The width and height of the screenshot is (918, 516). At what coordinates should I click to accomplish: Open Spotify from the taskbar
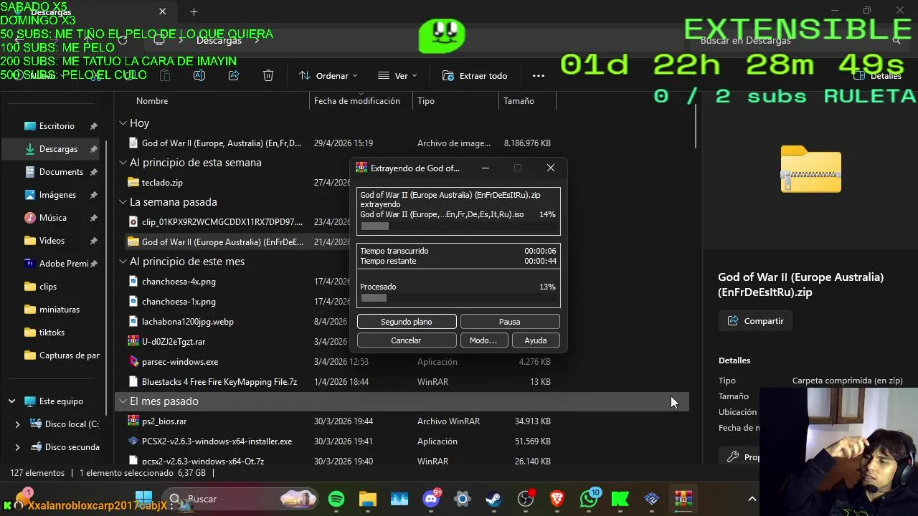click(336, 499)
